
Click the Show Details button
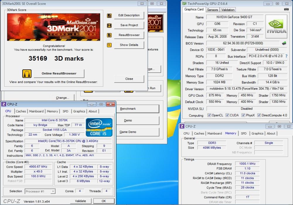129,45
